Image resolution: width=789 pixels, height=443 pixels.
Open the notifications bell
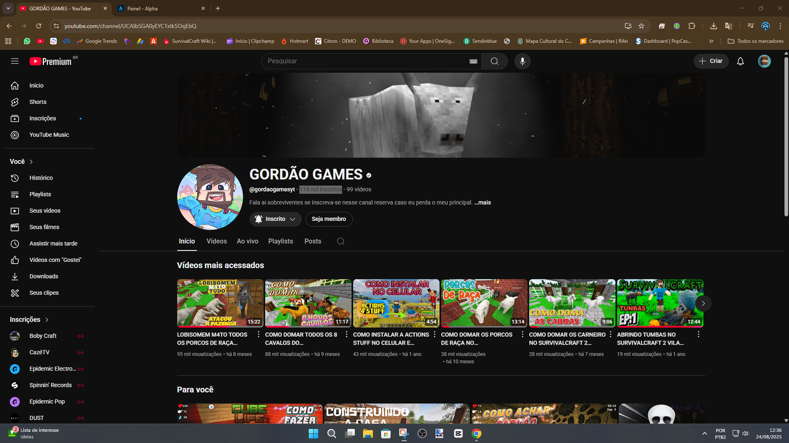(x=740, y=61)
